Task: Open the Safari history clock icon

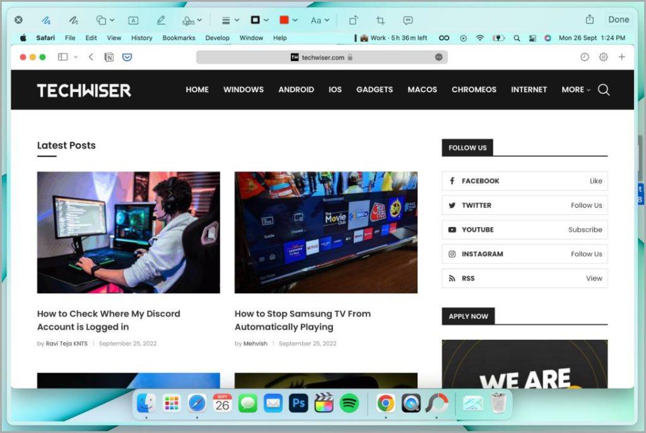Action: coord(585,57)
